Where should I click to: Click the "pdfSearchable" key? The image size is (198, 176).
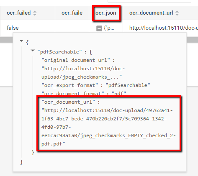pos(59,52)
